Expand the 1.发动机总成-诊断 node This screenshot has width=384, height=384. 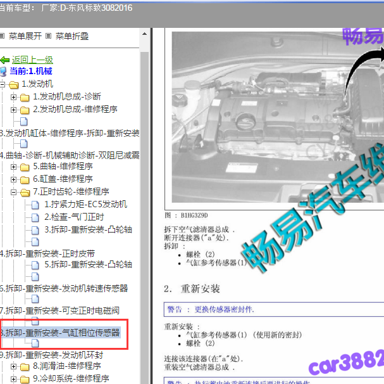[13, 98]
